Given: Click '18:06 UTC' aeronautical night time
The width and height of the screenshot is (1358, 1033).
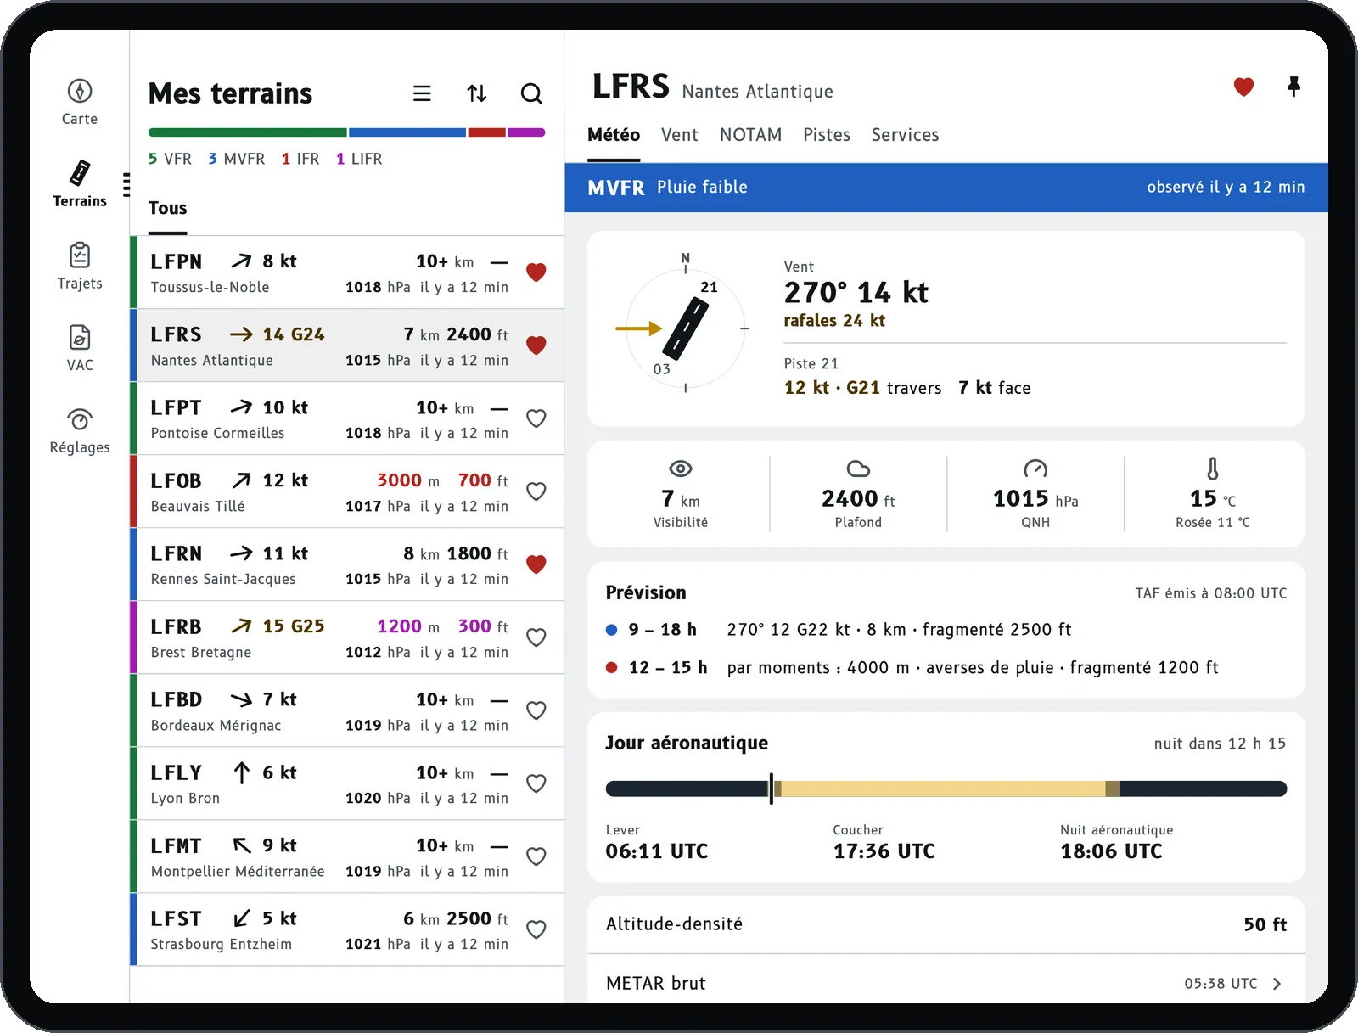Looking at the screenshot, I should (1111, 851).
